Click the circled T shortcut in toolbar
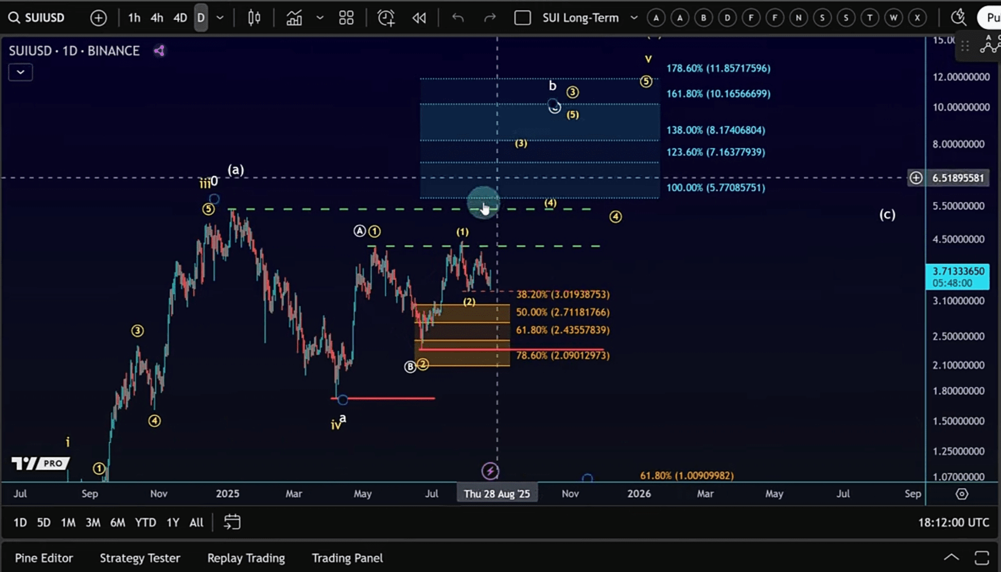Viewport: 1001px width, 572px height. (869, 18)
